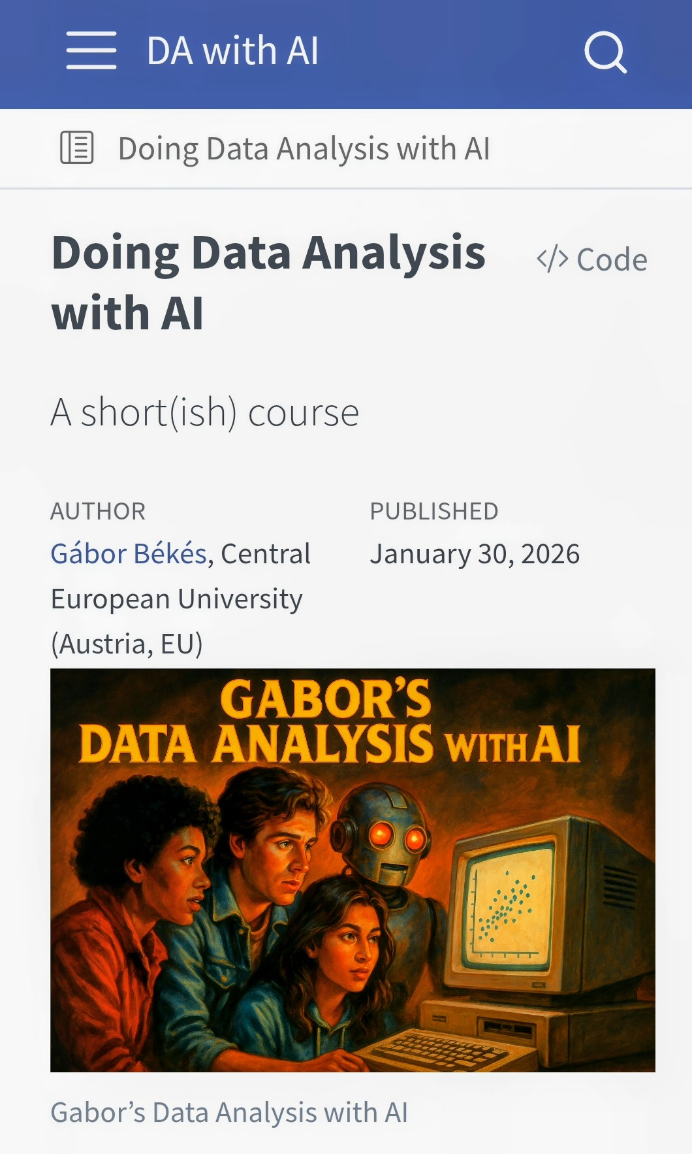Click the main page heading title
This screenshot has height=1154, width=692.
(268, 282)
